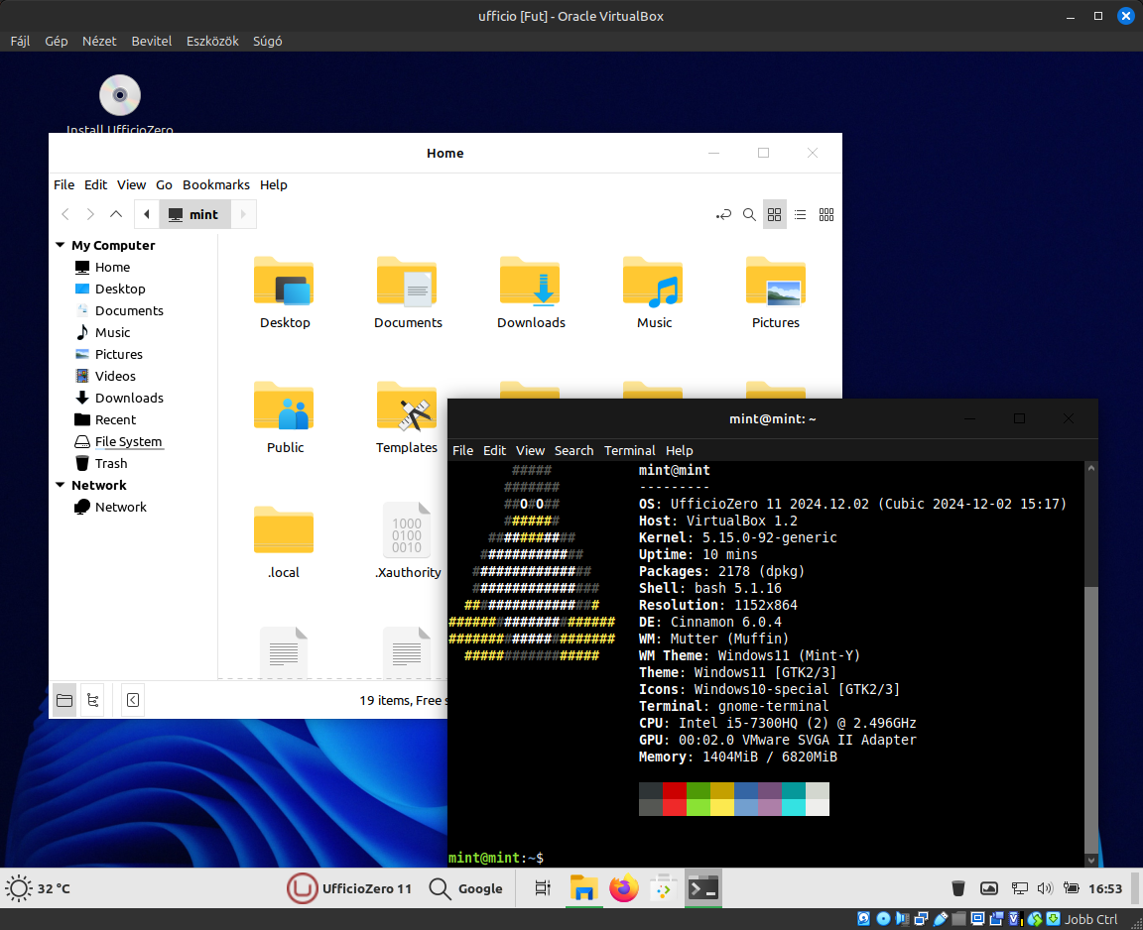Screen dimensions: 1143x930
Task: Open the software manager taskbar icon
Action: tap(663, 888)
